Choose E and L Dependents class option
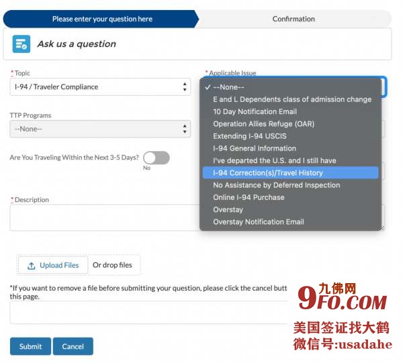The width and height of the screenshot is (403, 363). point(292,99)
